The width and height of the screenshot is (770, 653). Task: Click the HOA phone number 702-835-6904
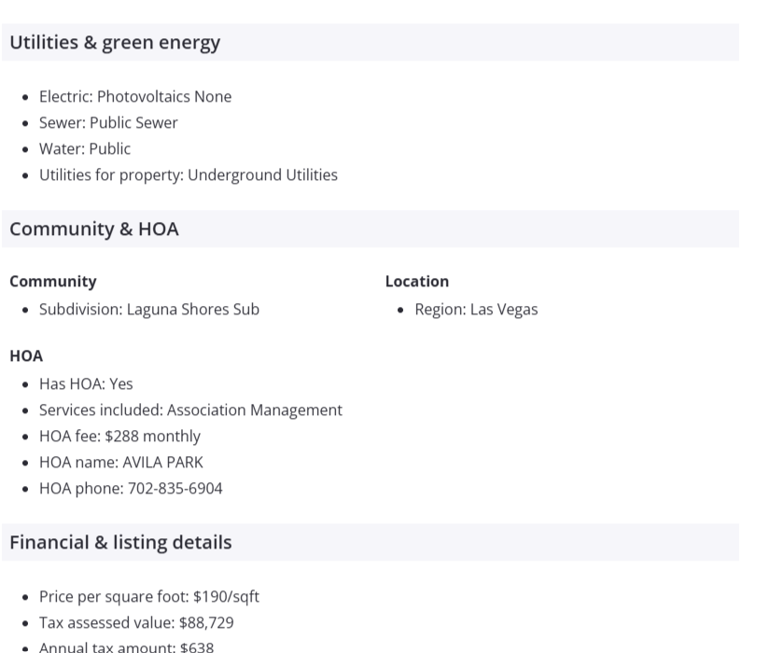(x=131, y=489)
